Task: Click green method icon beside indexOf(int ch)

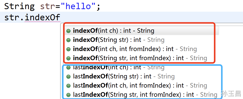Action: (x=68, y=31)
